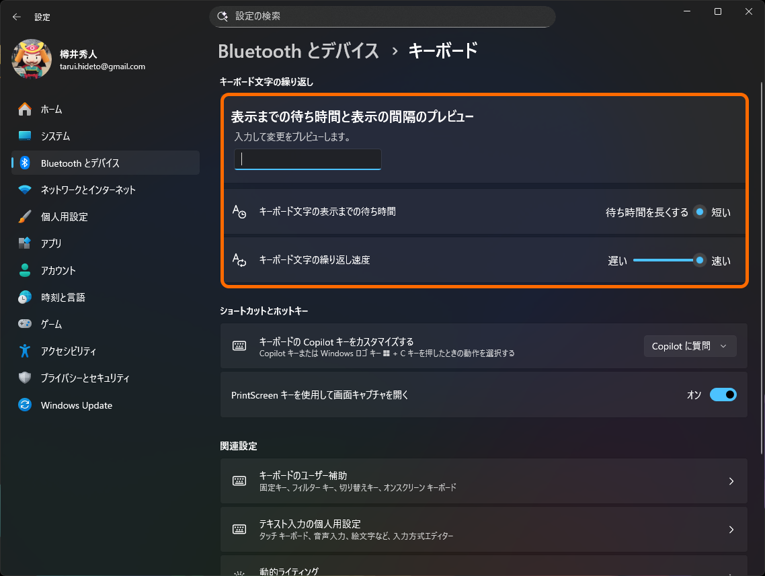This screenshot has height=576, width=765.
Task: Open ネットワークとインターネット via its Wi-Fi icon
Action: coord(26,190)
